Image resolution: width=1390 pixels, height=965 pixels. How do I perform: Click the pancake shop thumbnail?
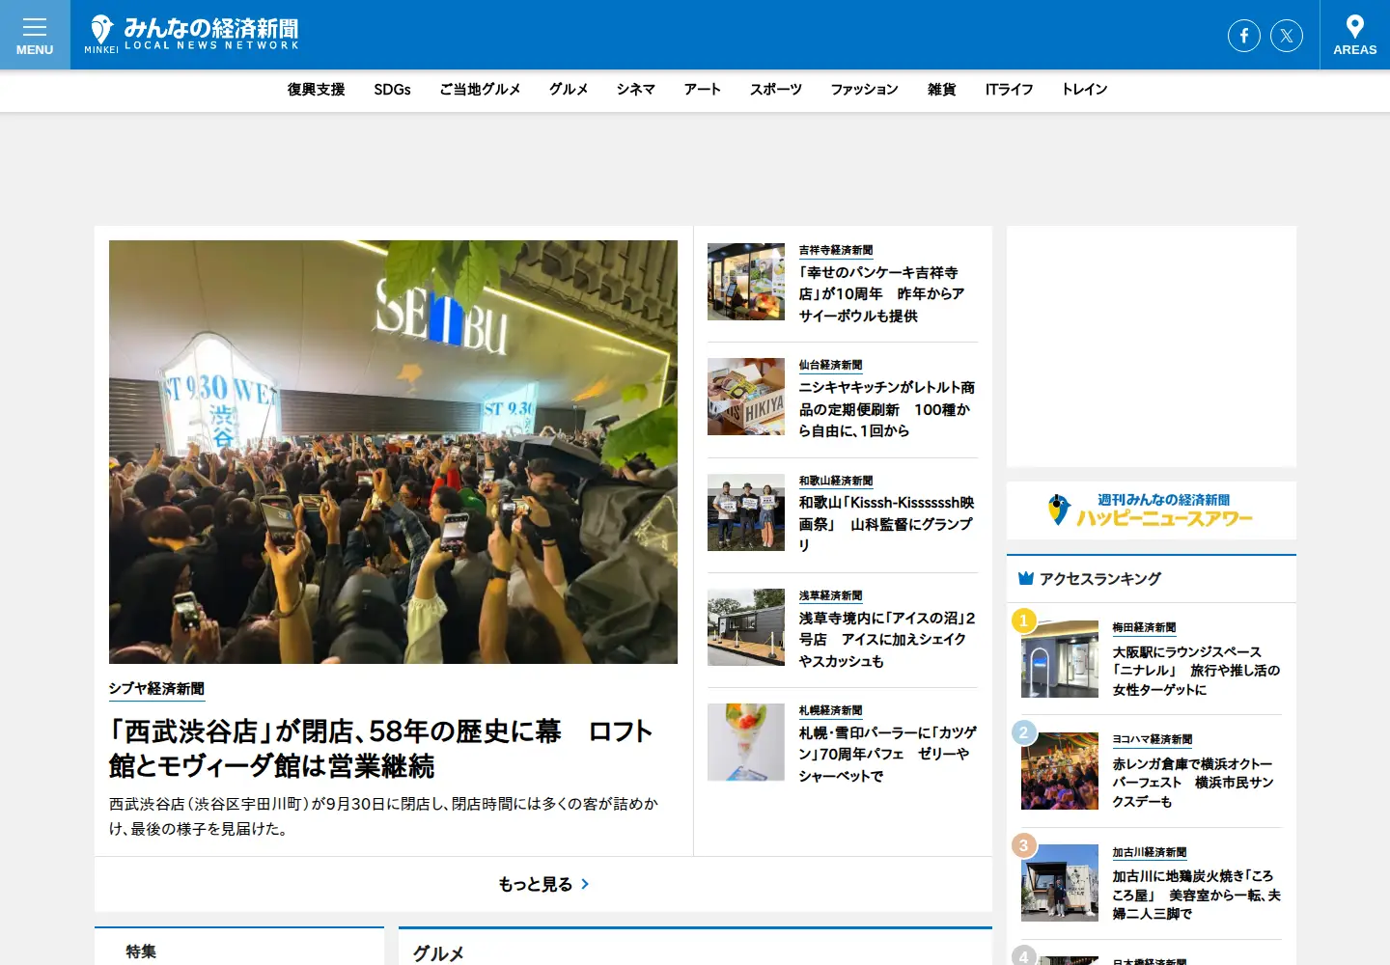(746, 282)
